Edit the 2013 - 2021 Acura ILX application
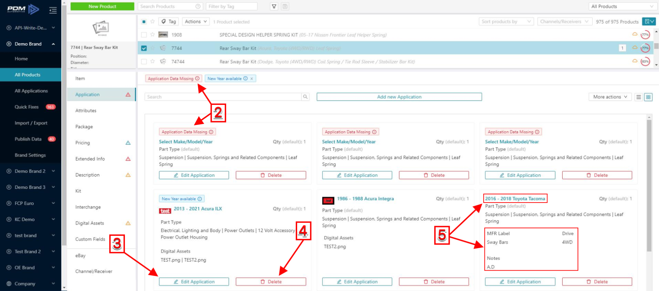Image resolution: width=659 pixels, height=291 pixels. pyautogui.click(x=194, y=282)
